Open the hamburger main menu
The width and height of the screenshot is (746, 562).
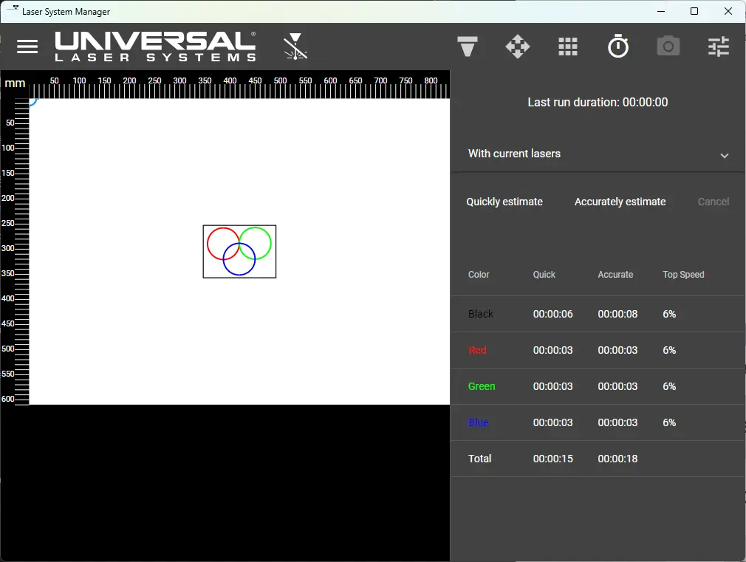(x=27, y=47)
